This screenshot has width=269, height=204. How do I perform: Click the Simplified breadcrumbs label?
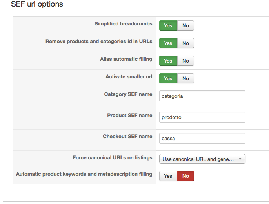(x=123, y=24)
